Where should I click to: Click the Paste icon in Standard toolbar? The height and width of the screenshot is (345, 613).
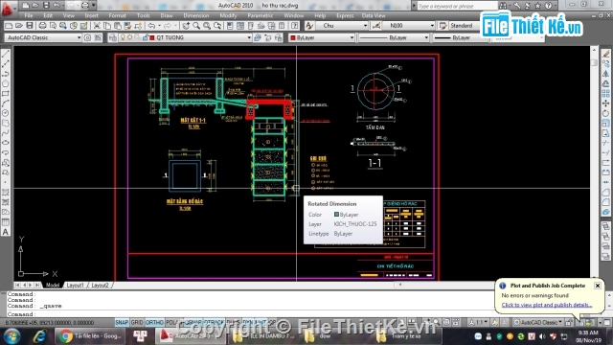117,26
